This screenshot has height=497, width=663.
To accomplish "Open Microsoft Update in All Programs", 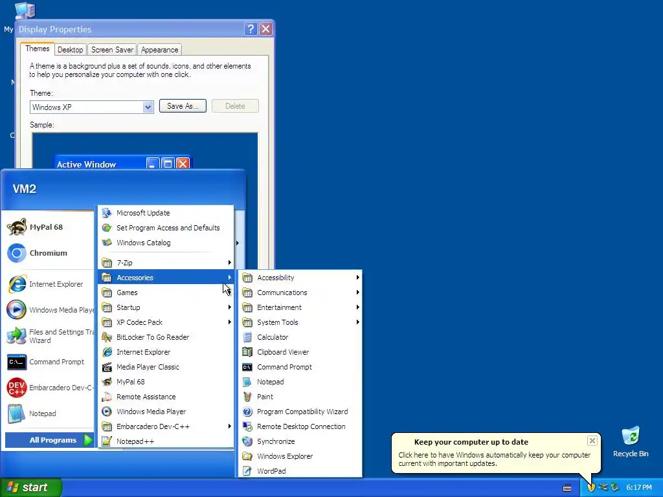I will (x=166, y=213).
